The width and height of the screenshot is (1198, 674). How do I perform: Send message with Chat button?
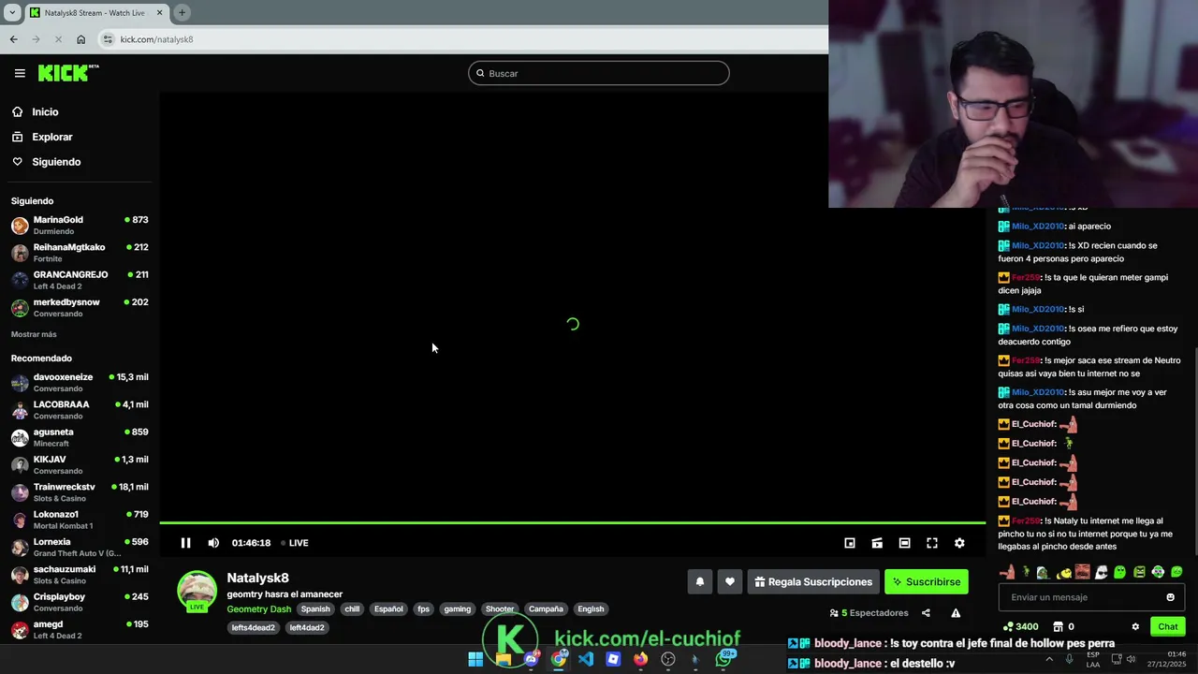point(1168,626)
